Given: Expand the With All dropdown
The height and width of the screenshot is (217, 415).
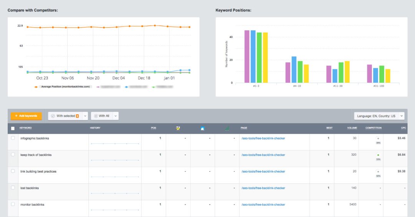Looking at the screenshot, I should [x=105, y=116].
